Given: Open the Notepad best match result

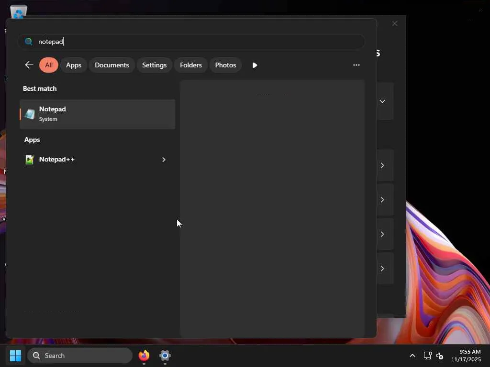Looking at the screenshot, I should (97, 114).
